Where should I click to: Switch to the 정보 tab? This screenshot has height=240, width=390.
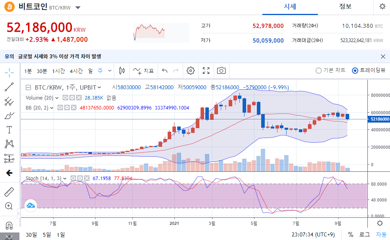click(345, 7)
